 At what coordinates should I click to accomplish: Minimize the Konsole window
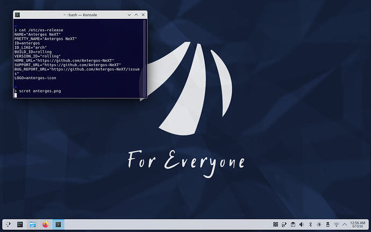pos(129,15)
